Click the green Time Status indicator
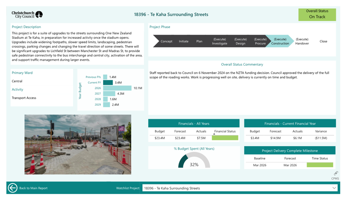The image size is (346, 200). coord(320,165)
